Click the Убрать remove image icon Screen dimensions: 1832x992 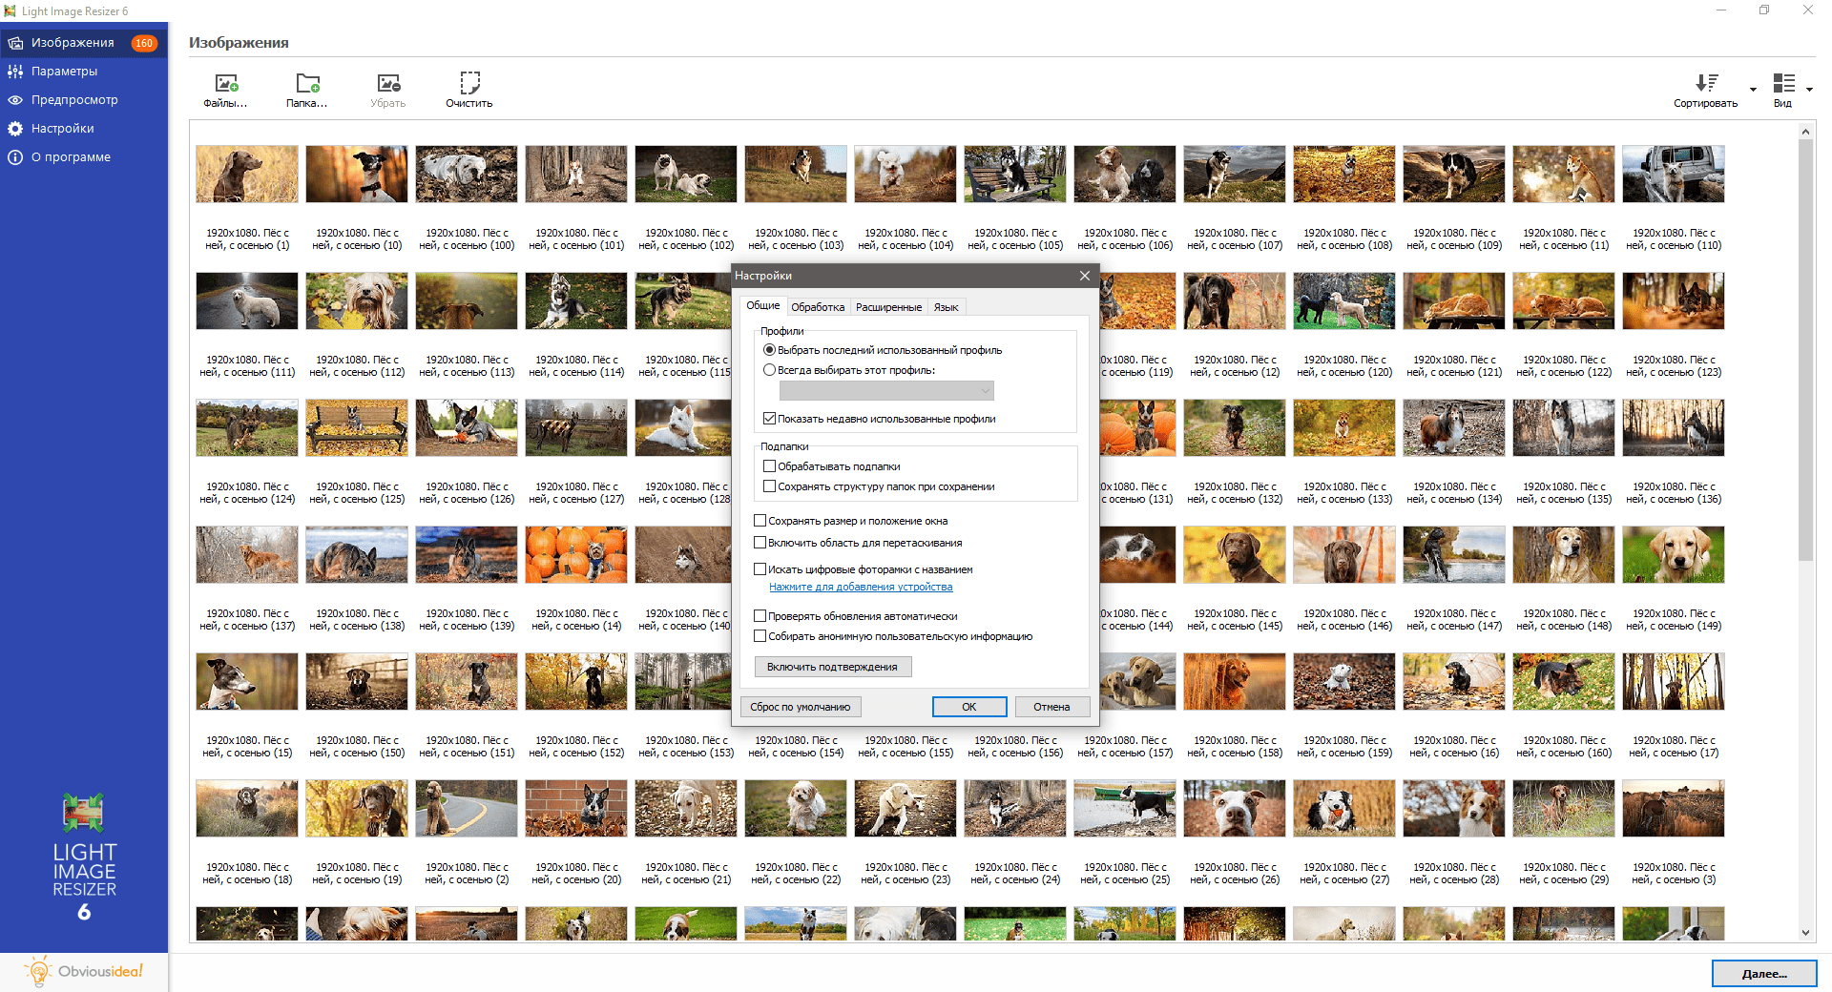click(x=388, y=84)
